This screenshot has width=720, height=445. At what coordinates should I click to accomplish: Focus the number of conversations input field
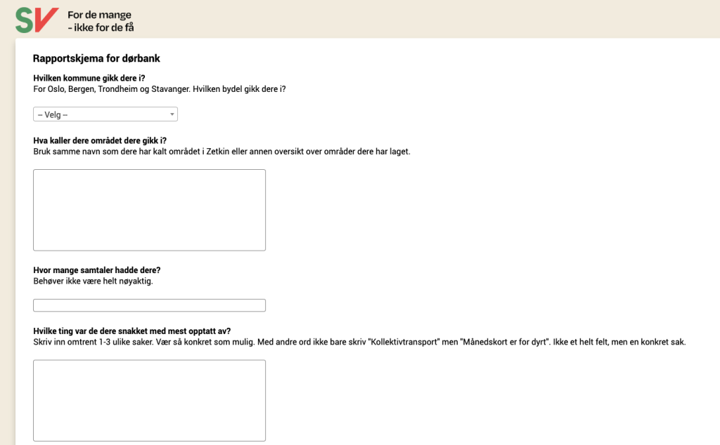[149, 305]
